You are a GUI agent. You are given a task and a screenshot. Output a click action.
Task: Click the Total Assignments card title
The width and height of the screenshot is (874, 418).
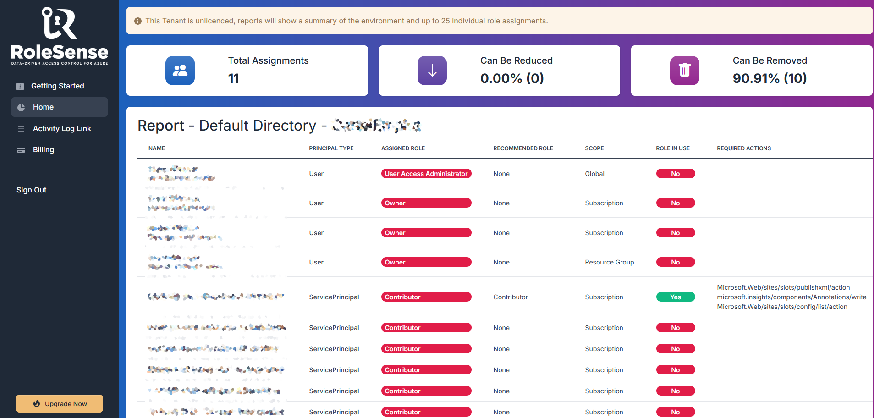(269, 60)
